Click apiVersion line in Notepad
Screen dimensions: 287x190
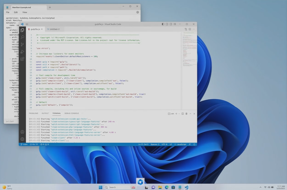tap(30, 18)
